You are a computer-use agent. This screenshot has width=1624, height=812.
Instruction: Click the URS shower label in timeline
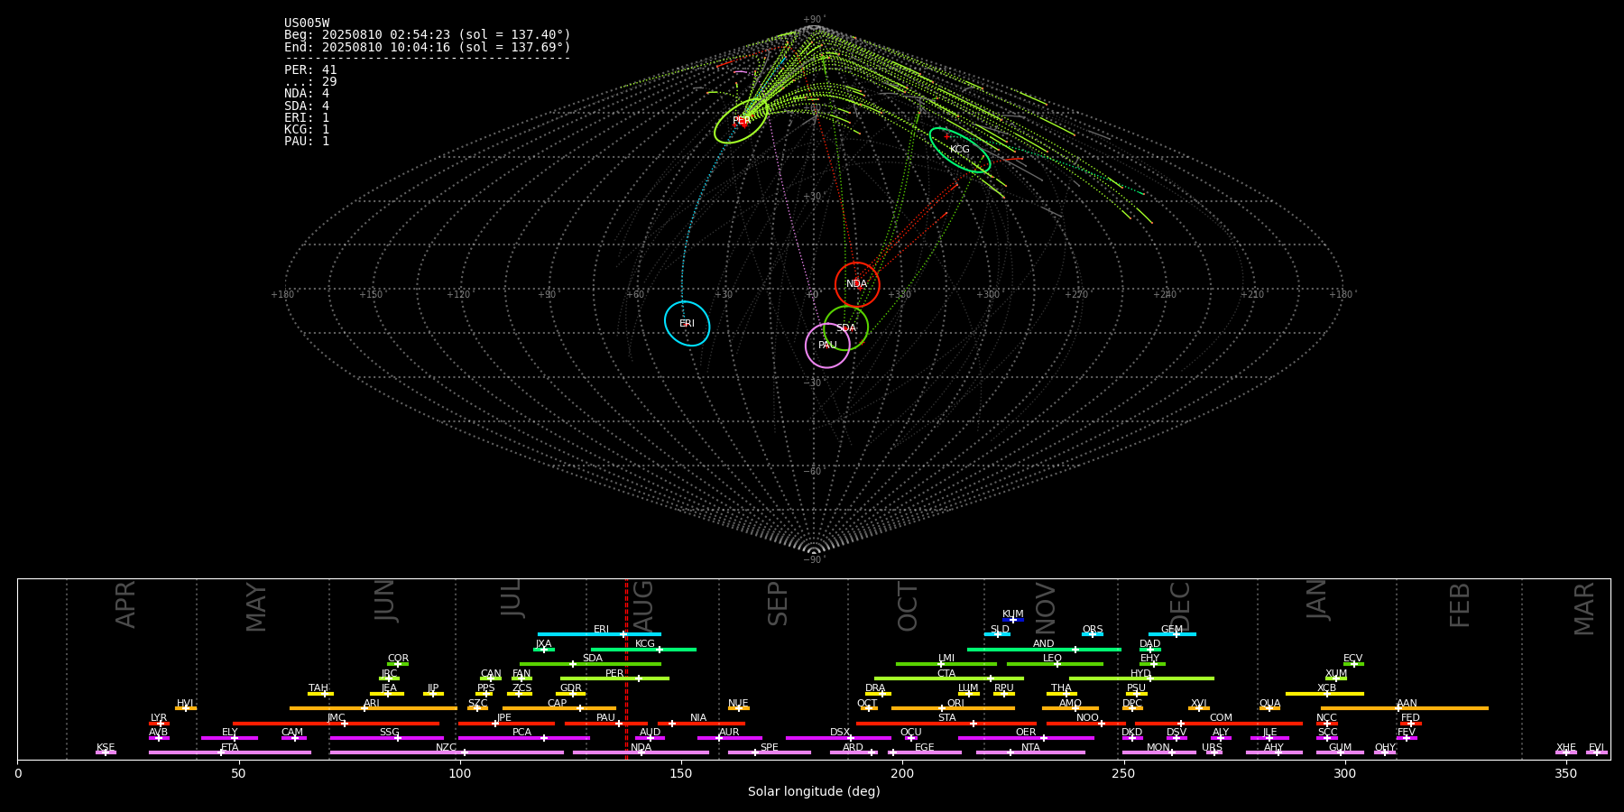coord(1213,748)
